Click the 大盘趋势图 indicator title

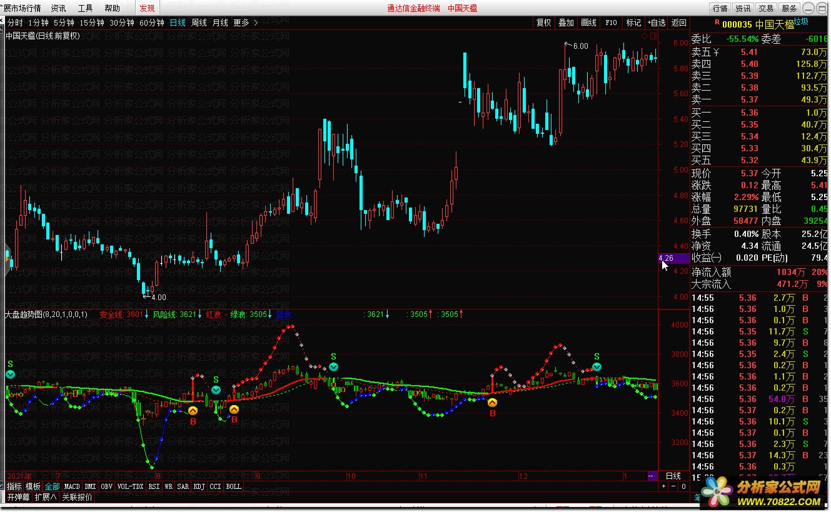[47, 314]
